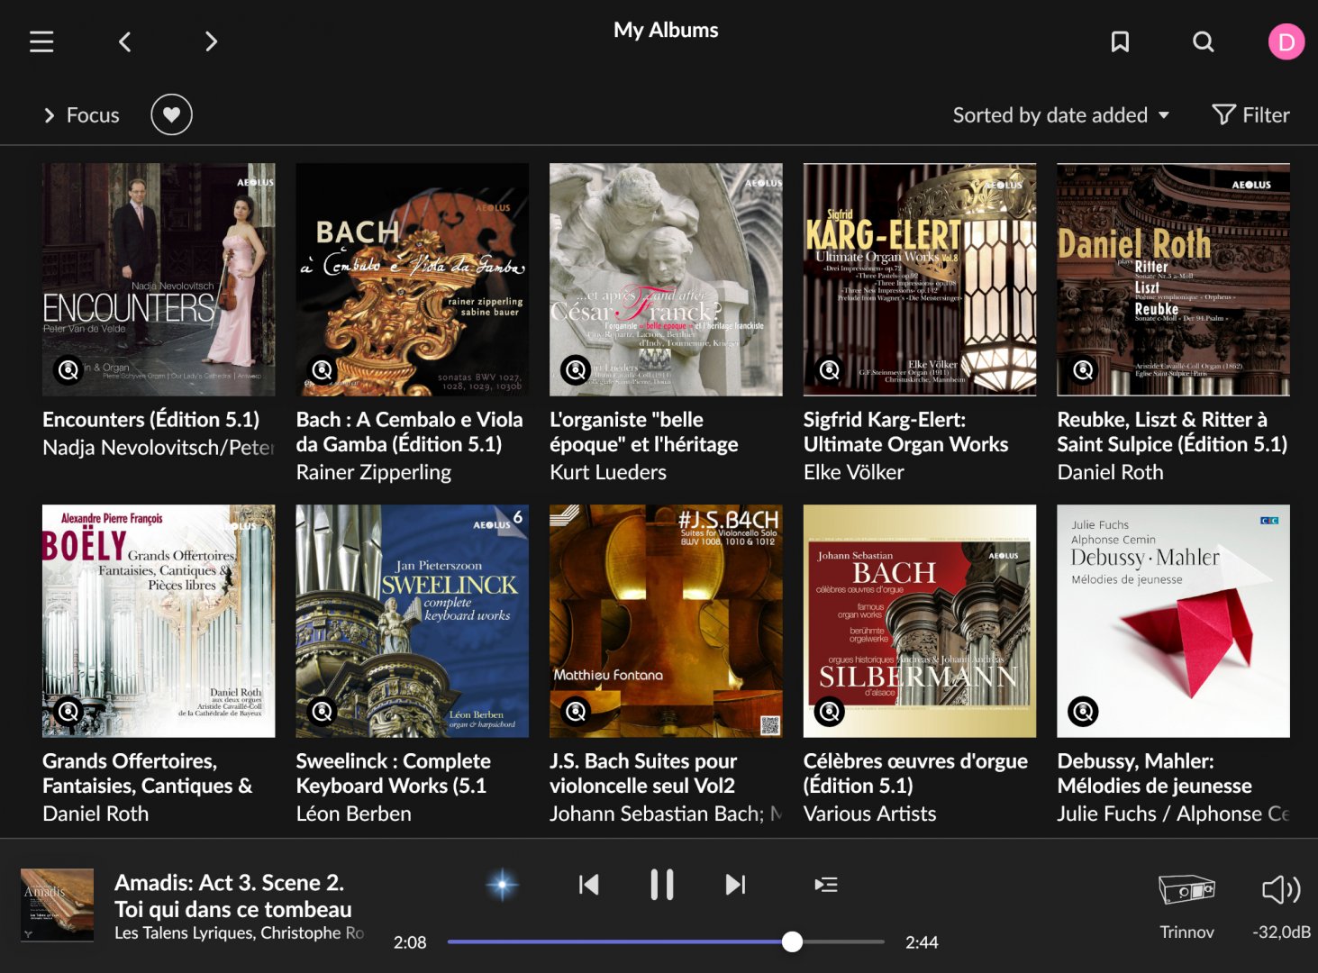
Task: Open title Célèbres œuvres d'orgue
Action: coord(915,774)
